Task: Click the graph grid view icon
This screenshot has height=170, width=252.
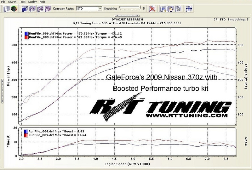Action: coord(7,9)
